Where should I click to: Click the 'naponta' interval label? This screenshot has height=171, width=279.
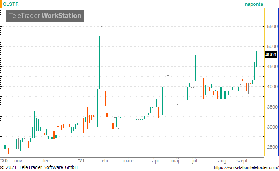[x=254, y=4]
